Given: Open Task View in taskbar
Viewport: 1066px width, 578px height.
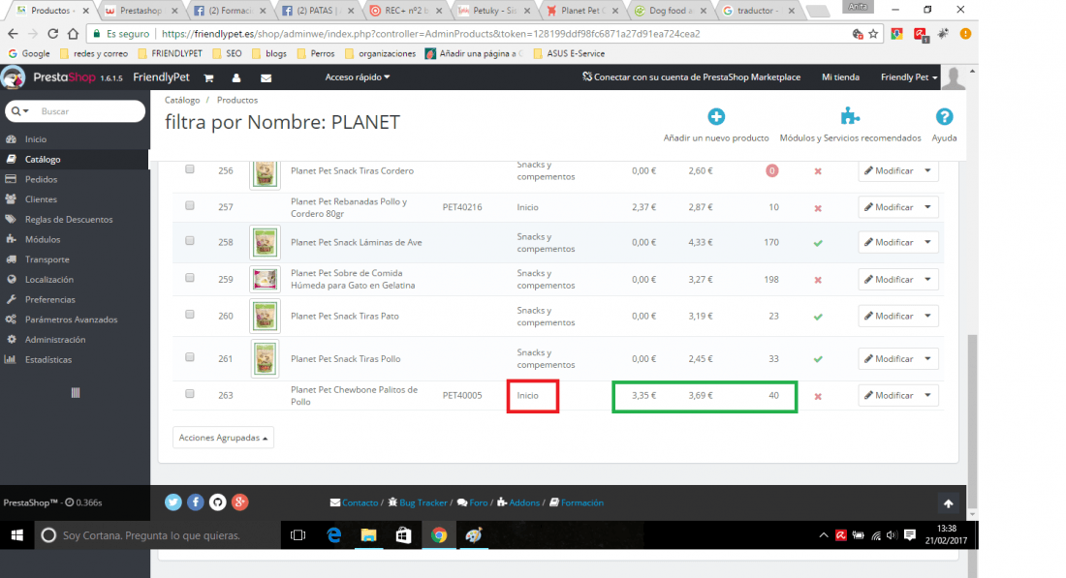Looking at the screenshot, I should tap(298, 535).
